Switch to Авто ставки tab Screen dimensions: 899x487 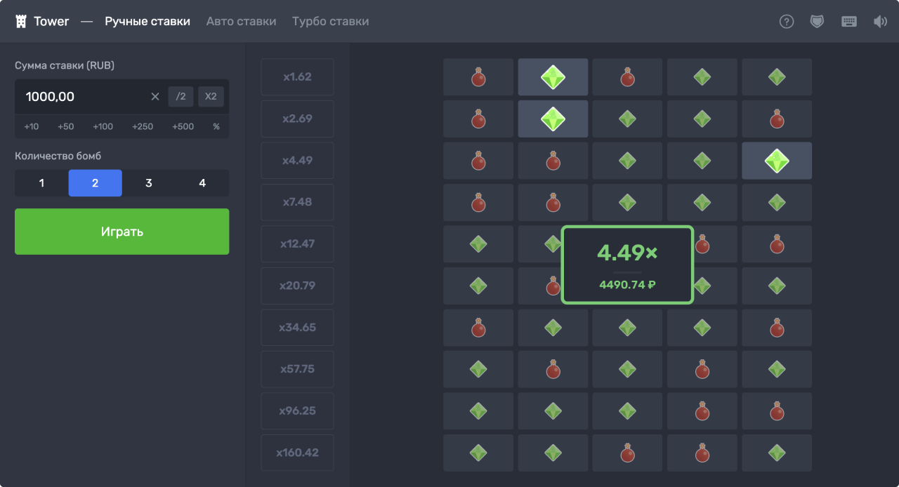(x=241, y=22)
